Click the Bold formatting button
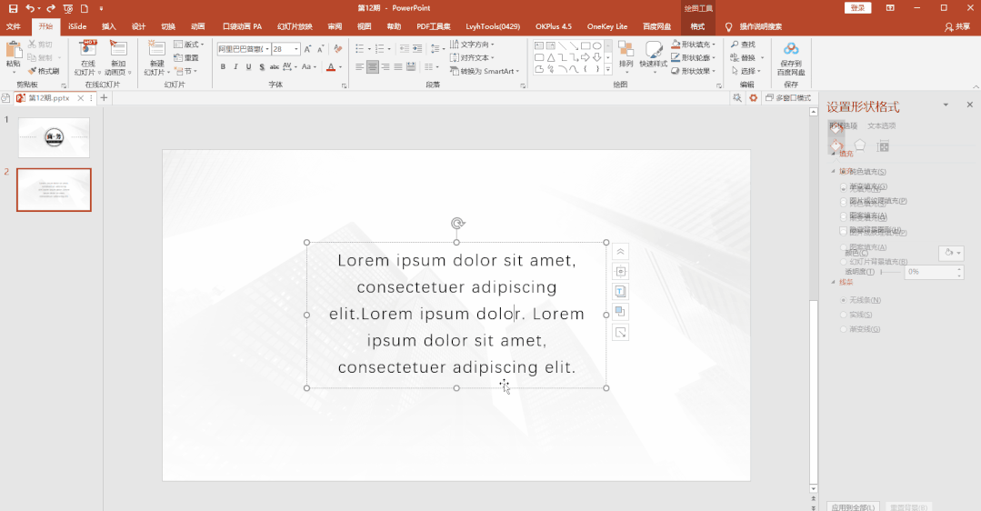This screenshot has height=511, width=981. [223, 66]
